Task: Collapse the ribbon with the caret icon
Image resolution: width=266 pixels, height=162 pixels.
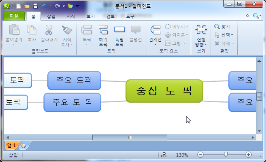Action: [x=247, y=16]
